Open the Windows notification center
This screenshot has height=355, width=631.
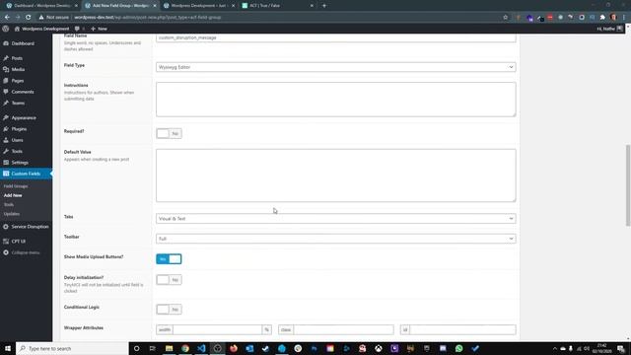(621, 348)
